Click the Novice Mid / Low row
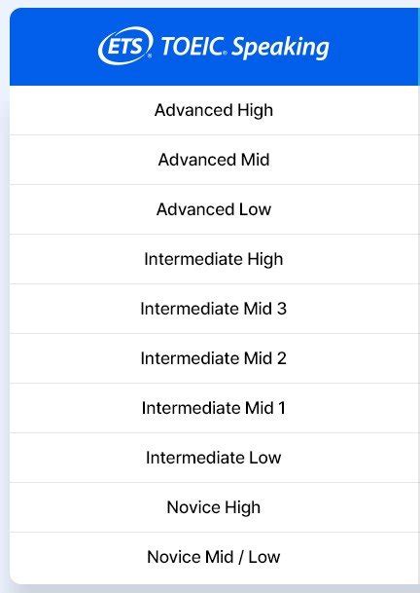Screen dimensions: 420x593 215,557
